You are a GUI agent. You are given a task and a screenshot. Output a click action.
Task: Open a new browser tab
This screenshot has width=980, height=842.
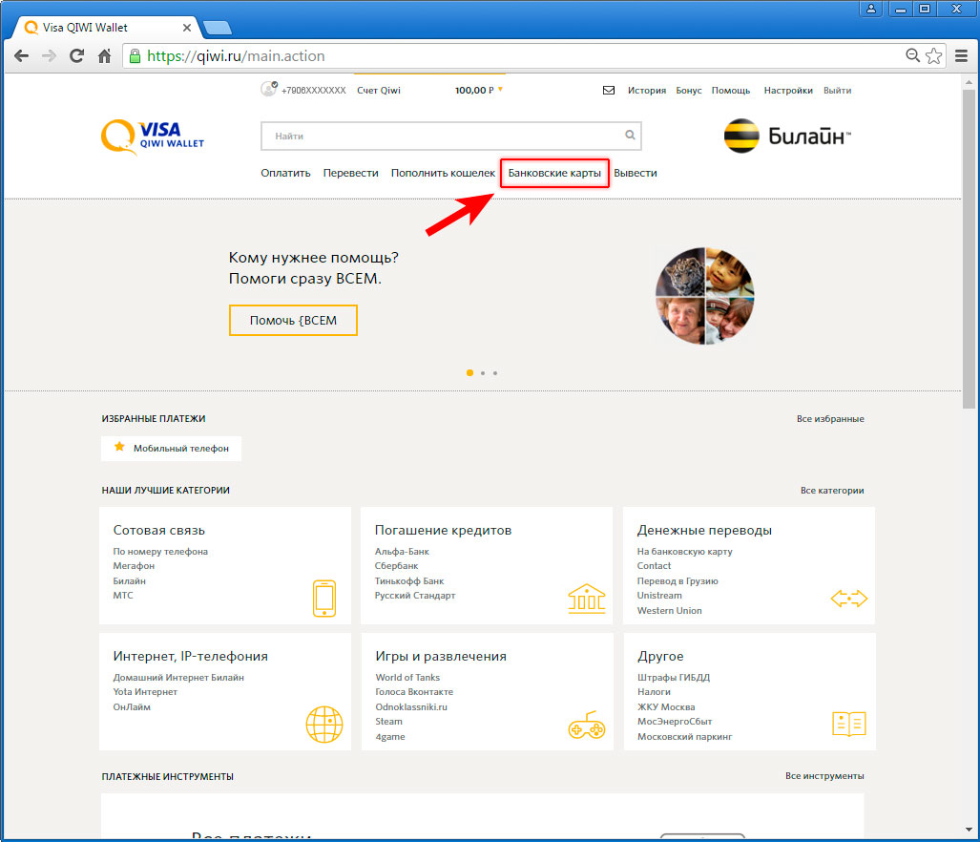pyautogui.click(x=217, y=28)
